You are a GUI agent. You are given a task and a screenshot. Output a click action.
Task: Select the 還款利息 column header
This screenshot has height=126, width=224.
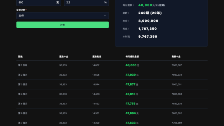[97, 57]
